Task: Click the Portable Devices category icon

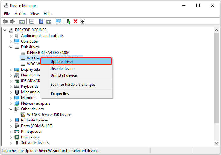Action: point(17,120)
